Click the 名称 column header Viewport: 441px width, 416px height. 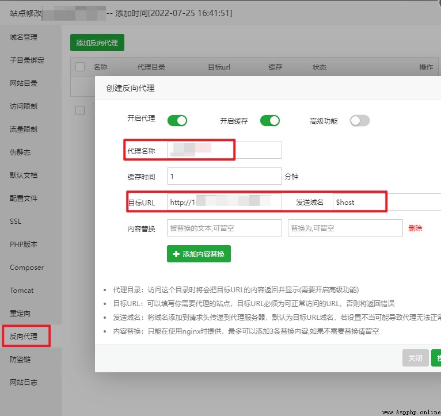(100, 67)
